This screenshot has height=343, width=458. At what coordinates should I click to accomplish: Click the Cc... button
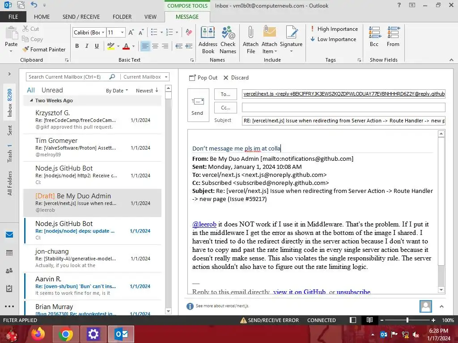(x=225, y=108)
